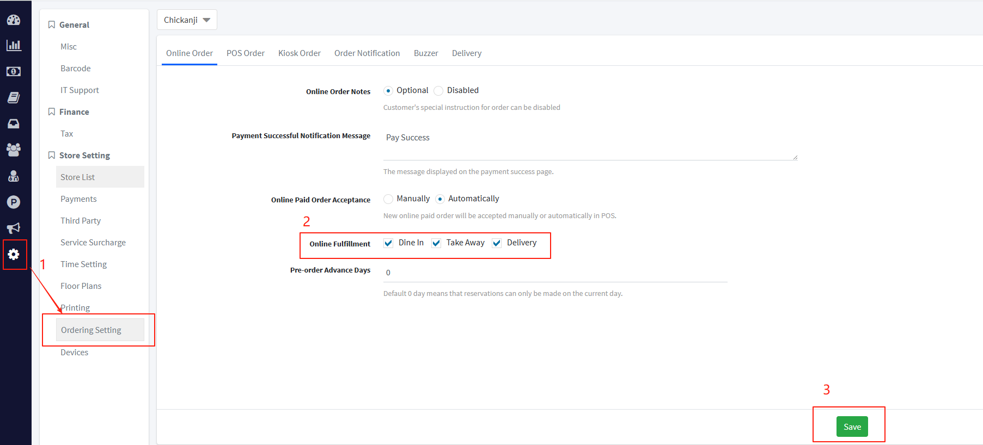Click the Online Paid Order Acceptance label
Screen dimensions: 983x445
[321, 200]
